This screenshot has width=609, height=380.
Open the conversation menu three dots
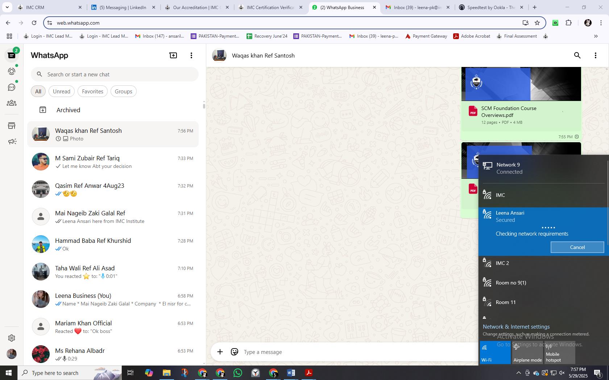(x=596, y=55)
